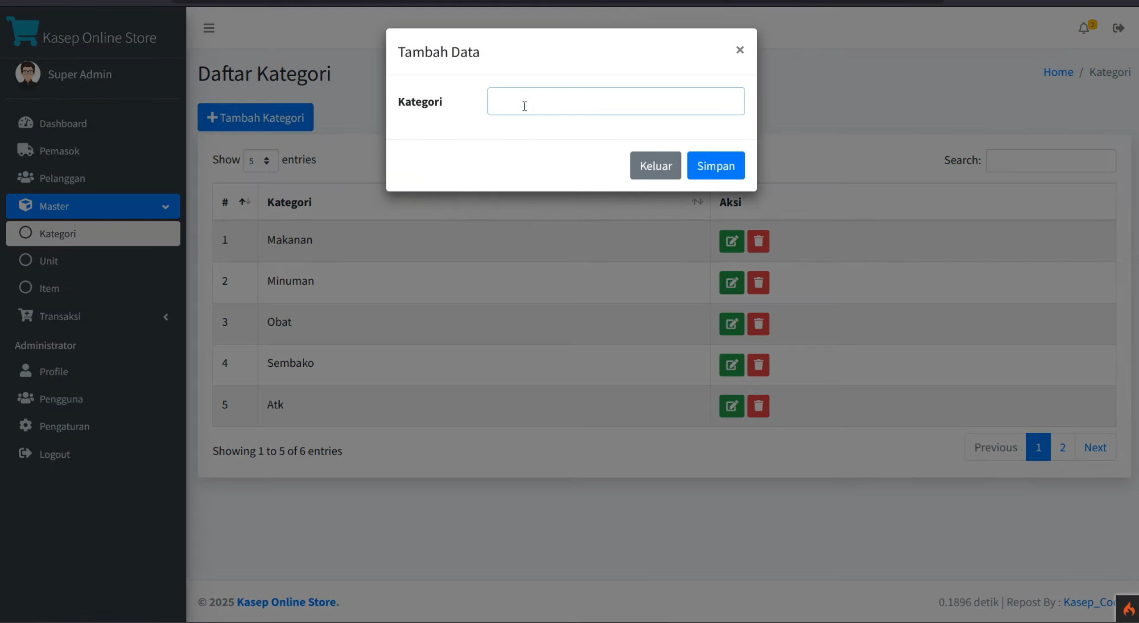Open Pengguna in sidebar
Screen dimensions: 1139x623
click(x=93, y=399)
